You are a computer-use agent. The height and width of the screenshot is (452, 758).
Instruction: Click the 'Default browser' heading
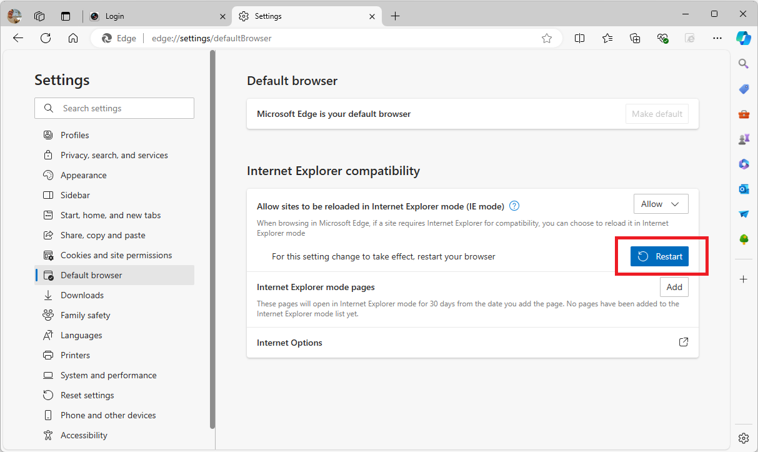tap(292, 81)
